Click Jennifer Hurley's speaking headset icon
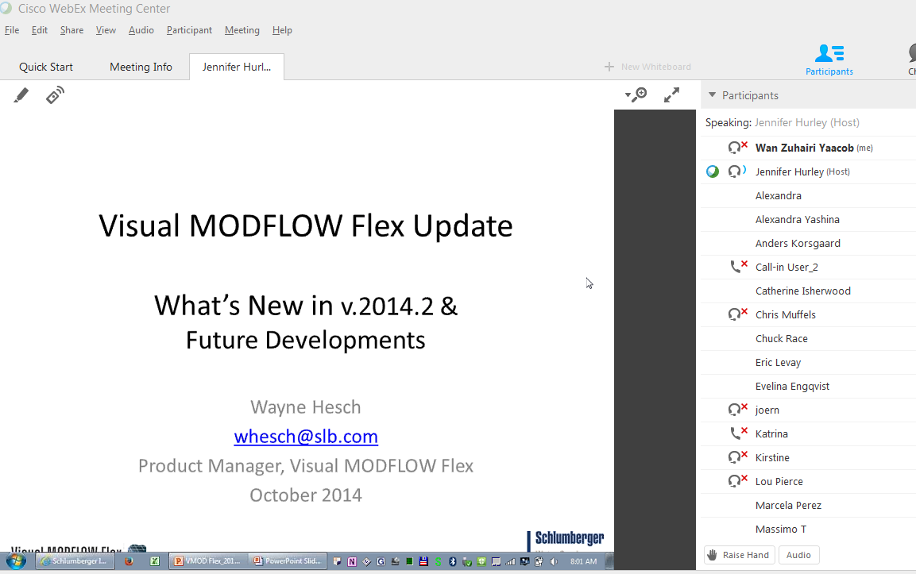This screenshot has height=574, width=916. [x=736, y=171]
